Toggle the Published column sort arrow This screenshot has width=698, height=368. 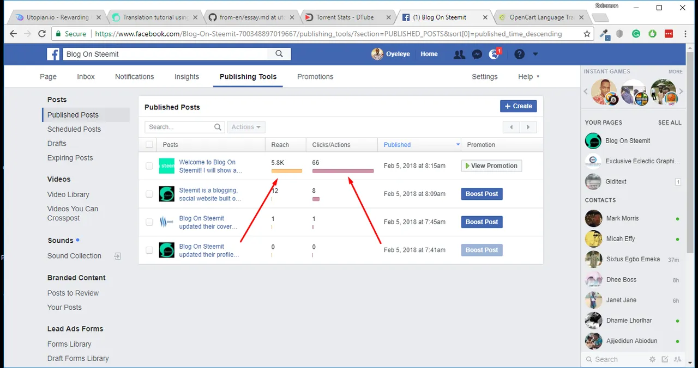pos(458,145)
